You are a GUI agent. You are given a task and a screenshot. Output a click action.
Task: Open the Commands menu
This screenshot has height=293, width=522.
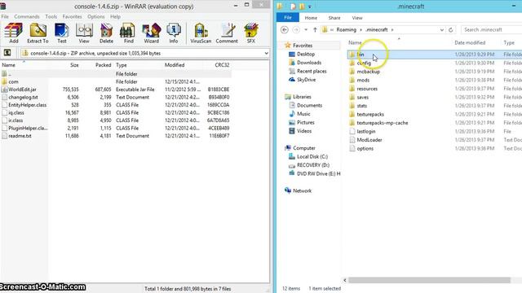pos(27,16)
